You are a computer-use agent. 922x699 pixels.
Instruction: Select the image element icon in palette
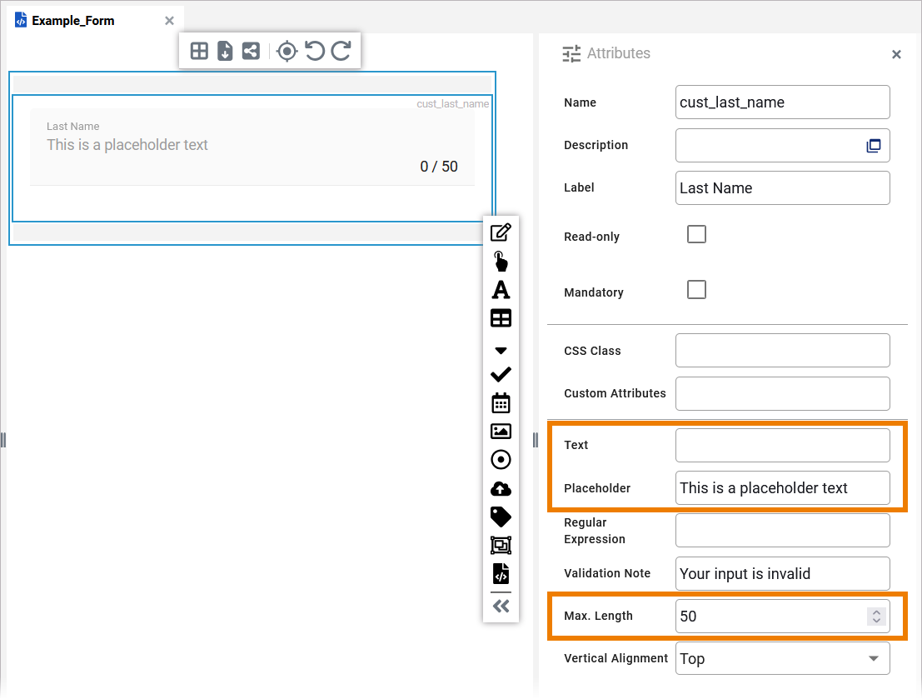pos(501,432)
